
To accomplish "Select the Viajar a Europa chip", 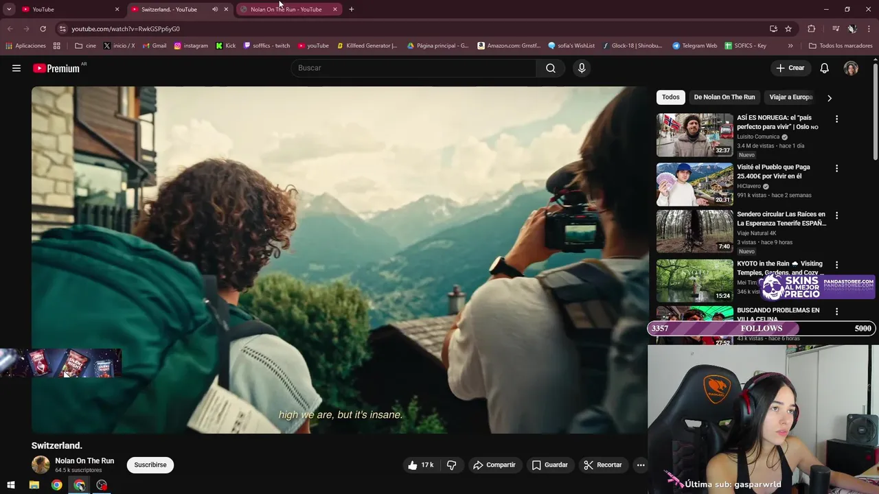I will point(790,97).
